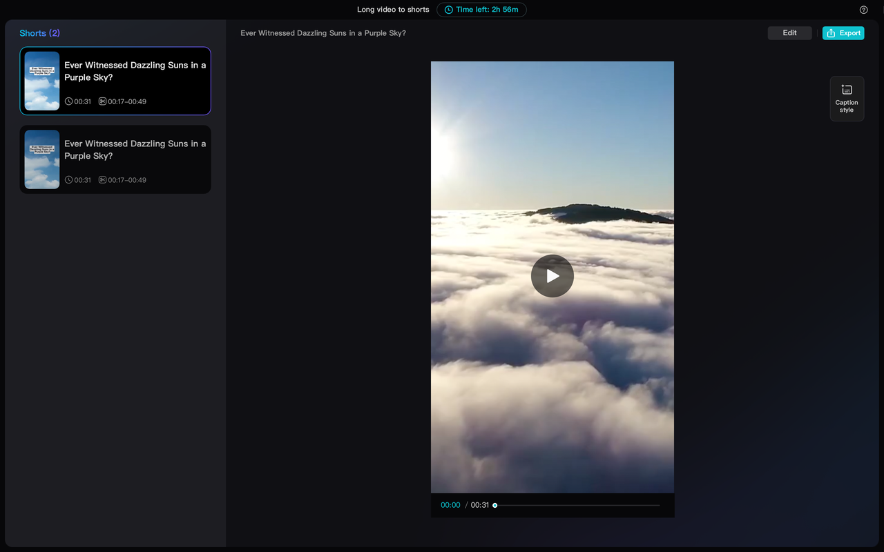
Task: Play the video preview
Action: point(552,276)
